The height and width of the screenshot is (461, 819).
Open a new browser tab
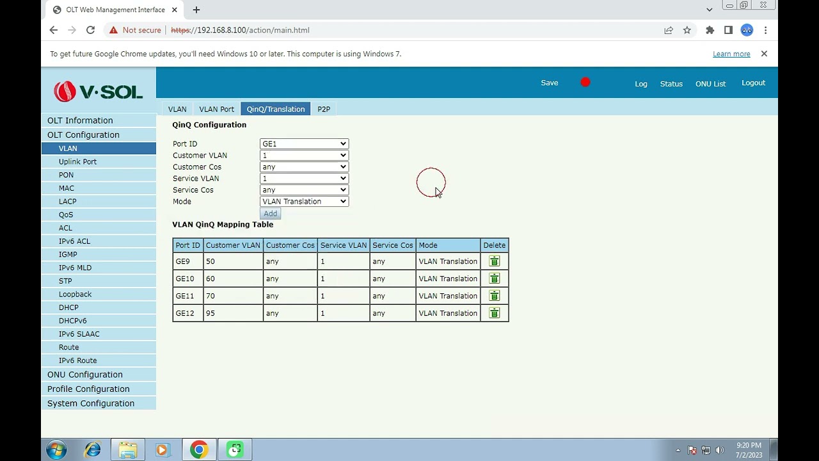pyautogui.click(x=196, y=10)
